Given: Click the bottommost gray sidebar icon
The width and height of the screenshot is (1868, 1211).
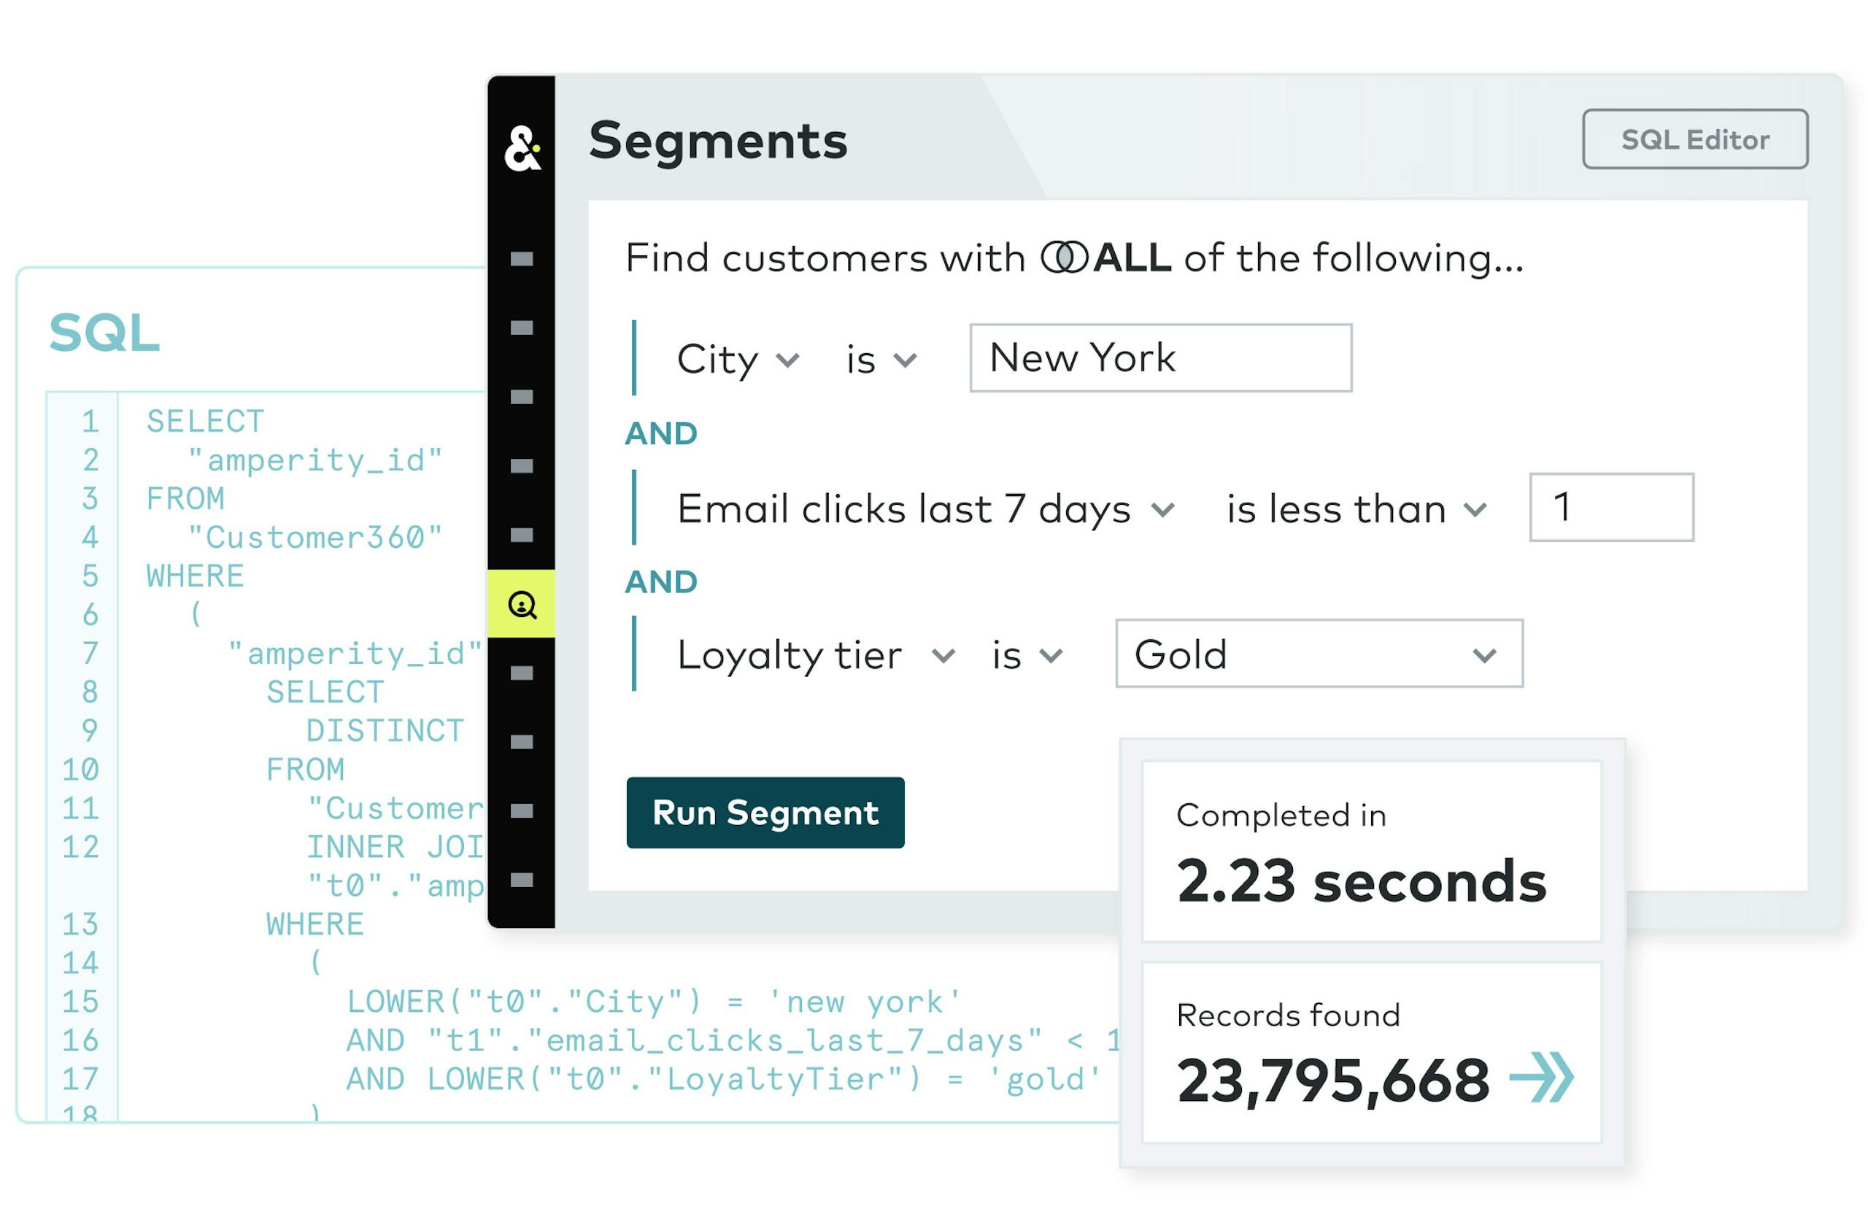Looking at the screenshot, I should point(522,880).
